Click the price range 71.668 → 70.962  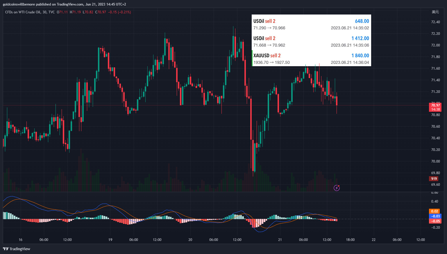269,45
